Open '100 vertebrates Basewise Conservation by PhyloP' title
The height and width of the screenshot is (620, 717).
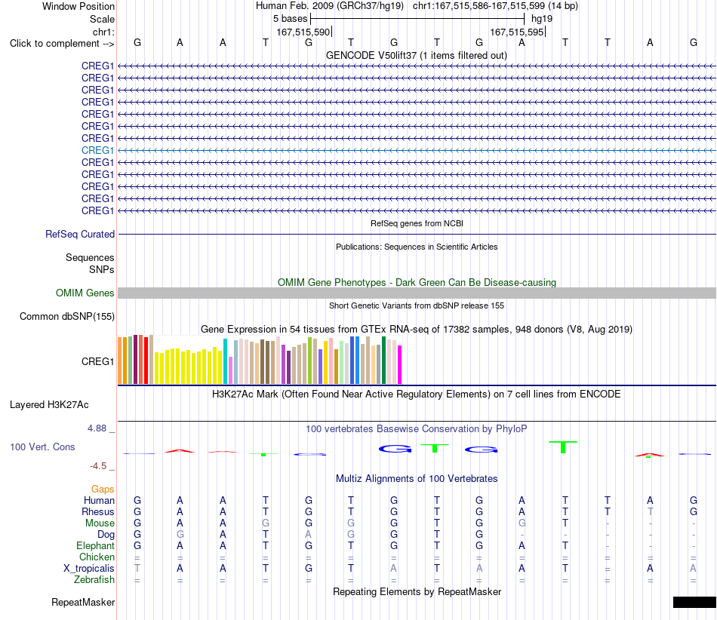pos(417,428)
